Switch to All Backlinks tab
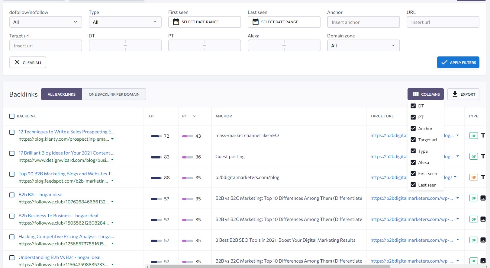Image resolution: width=490 pixels, height=268 pixels. [62, 94]
